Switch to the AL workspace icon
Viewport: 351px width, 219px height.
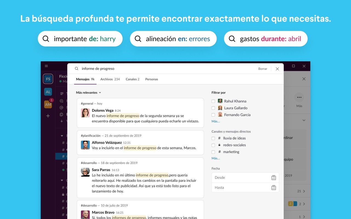(48, 92)
